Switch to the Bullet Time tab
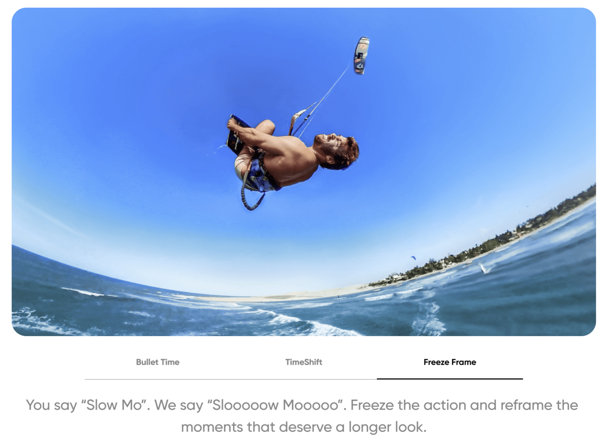 (158, 362)
